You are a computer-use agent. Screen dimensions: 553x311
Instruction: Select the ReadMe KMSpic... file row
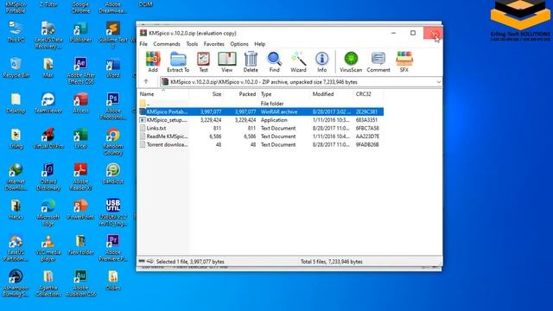point(261,136)
